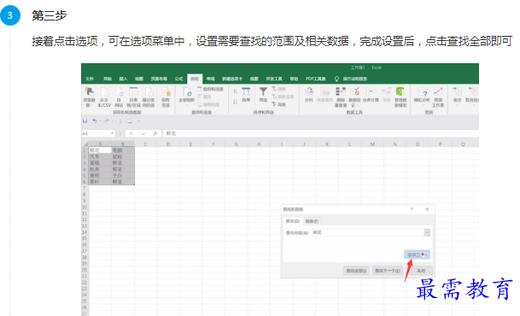
Task: Click the select-all corner triangle
Action: click(85, 143)
